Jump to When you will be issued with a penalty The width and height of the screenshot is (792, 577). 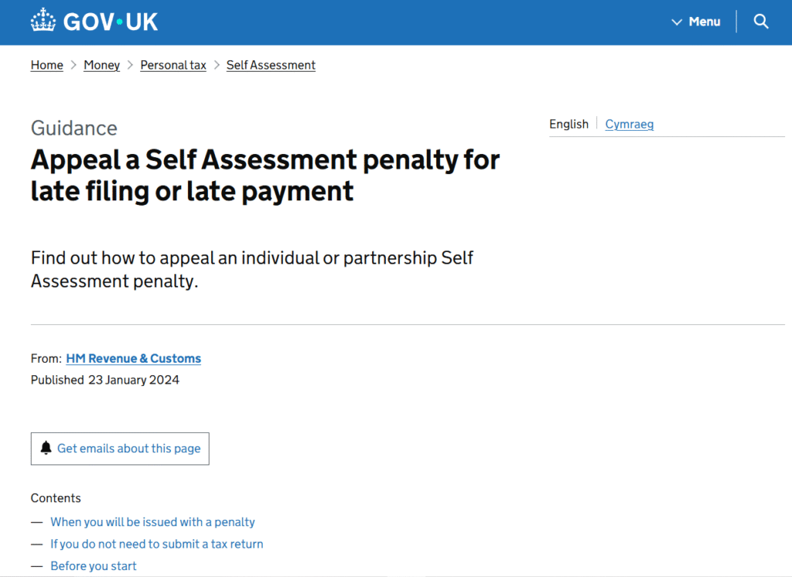point(152,522)
